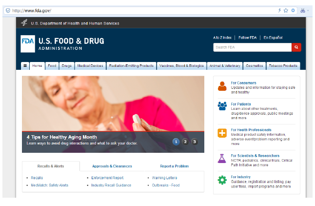Open the A to Z Index link

(222, 38)
